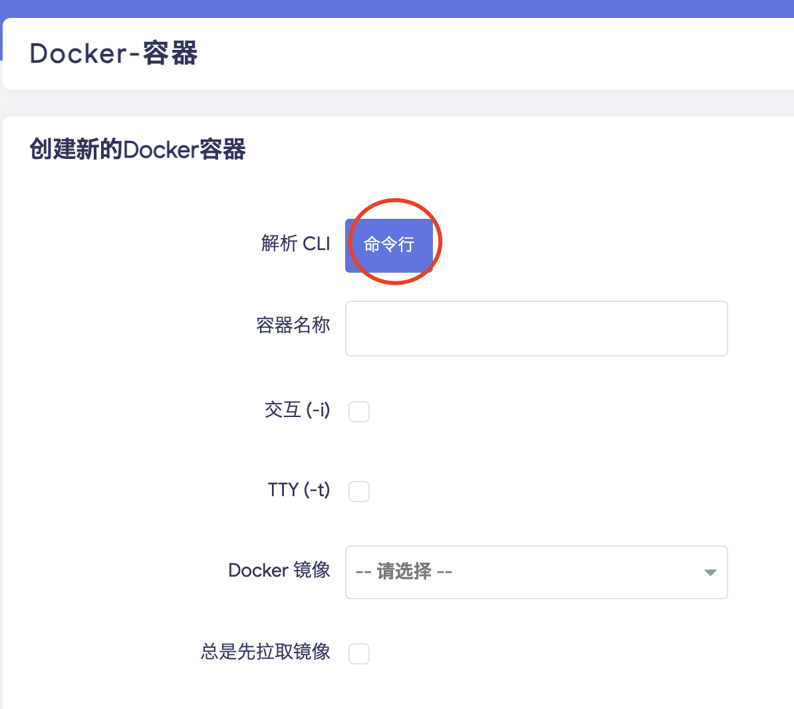This screenshot has width=794, height=709.
Task: Check the TTY (-t) checkbox
Action: (358, 491)
